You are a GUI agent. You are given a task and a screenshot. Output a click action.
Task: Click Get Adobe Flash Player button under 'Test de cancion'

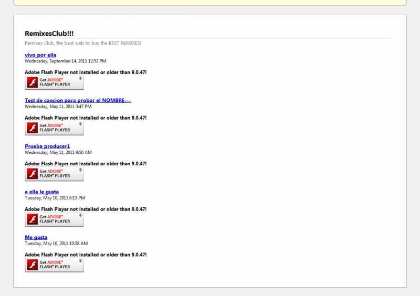click(x=55, y=128)
